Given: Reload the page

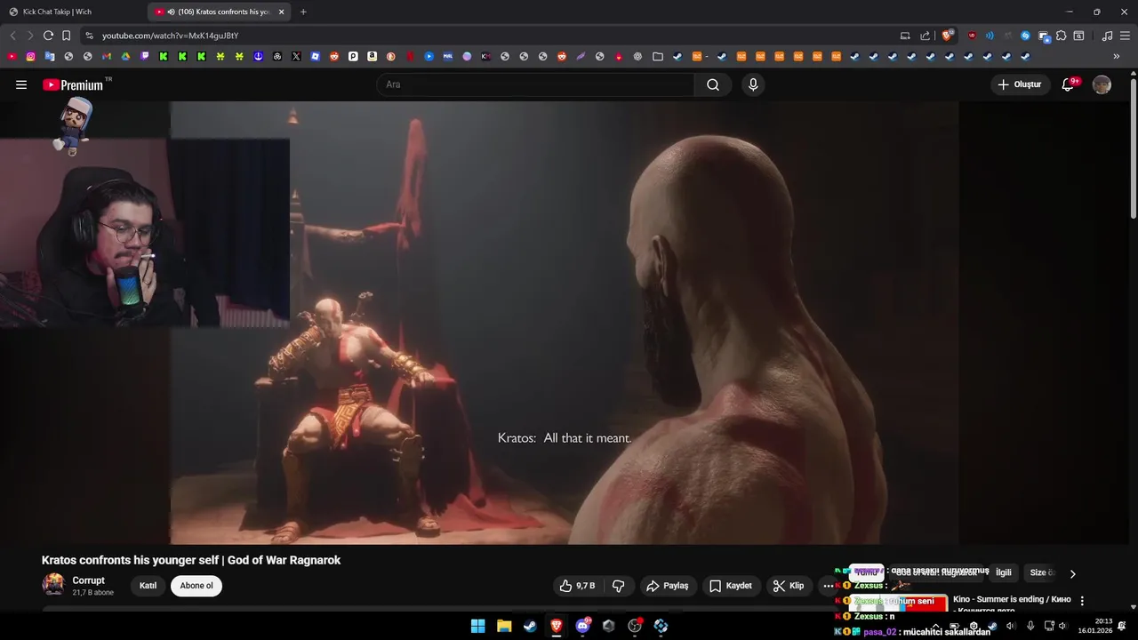Looking at the screenshot, I should tap(48, 36).
